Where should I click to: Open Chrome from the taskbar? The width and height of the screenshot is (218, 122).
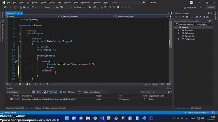[x=95, y=118]
